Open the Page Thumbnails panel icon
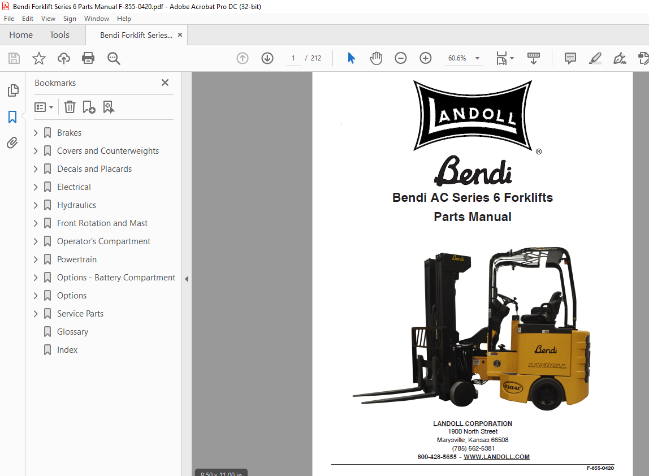Image resolution: width=649 pixels, height=476 pixels. pos(13,90)
